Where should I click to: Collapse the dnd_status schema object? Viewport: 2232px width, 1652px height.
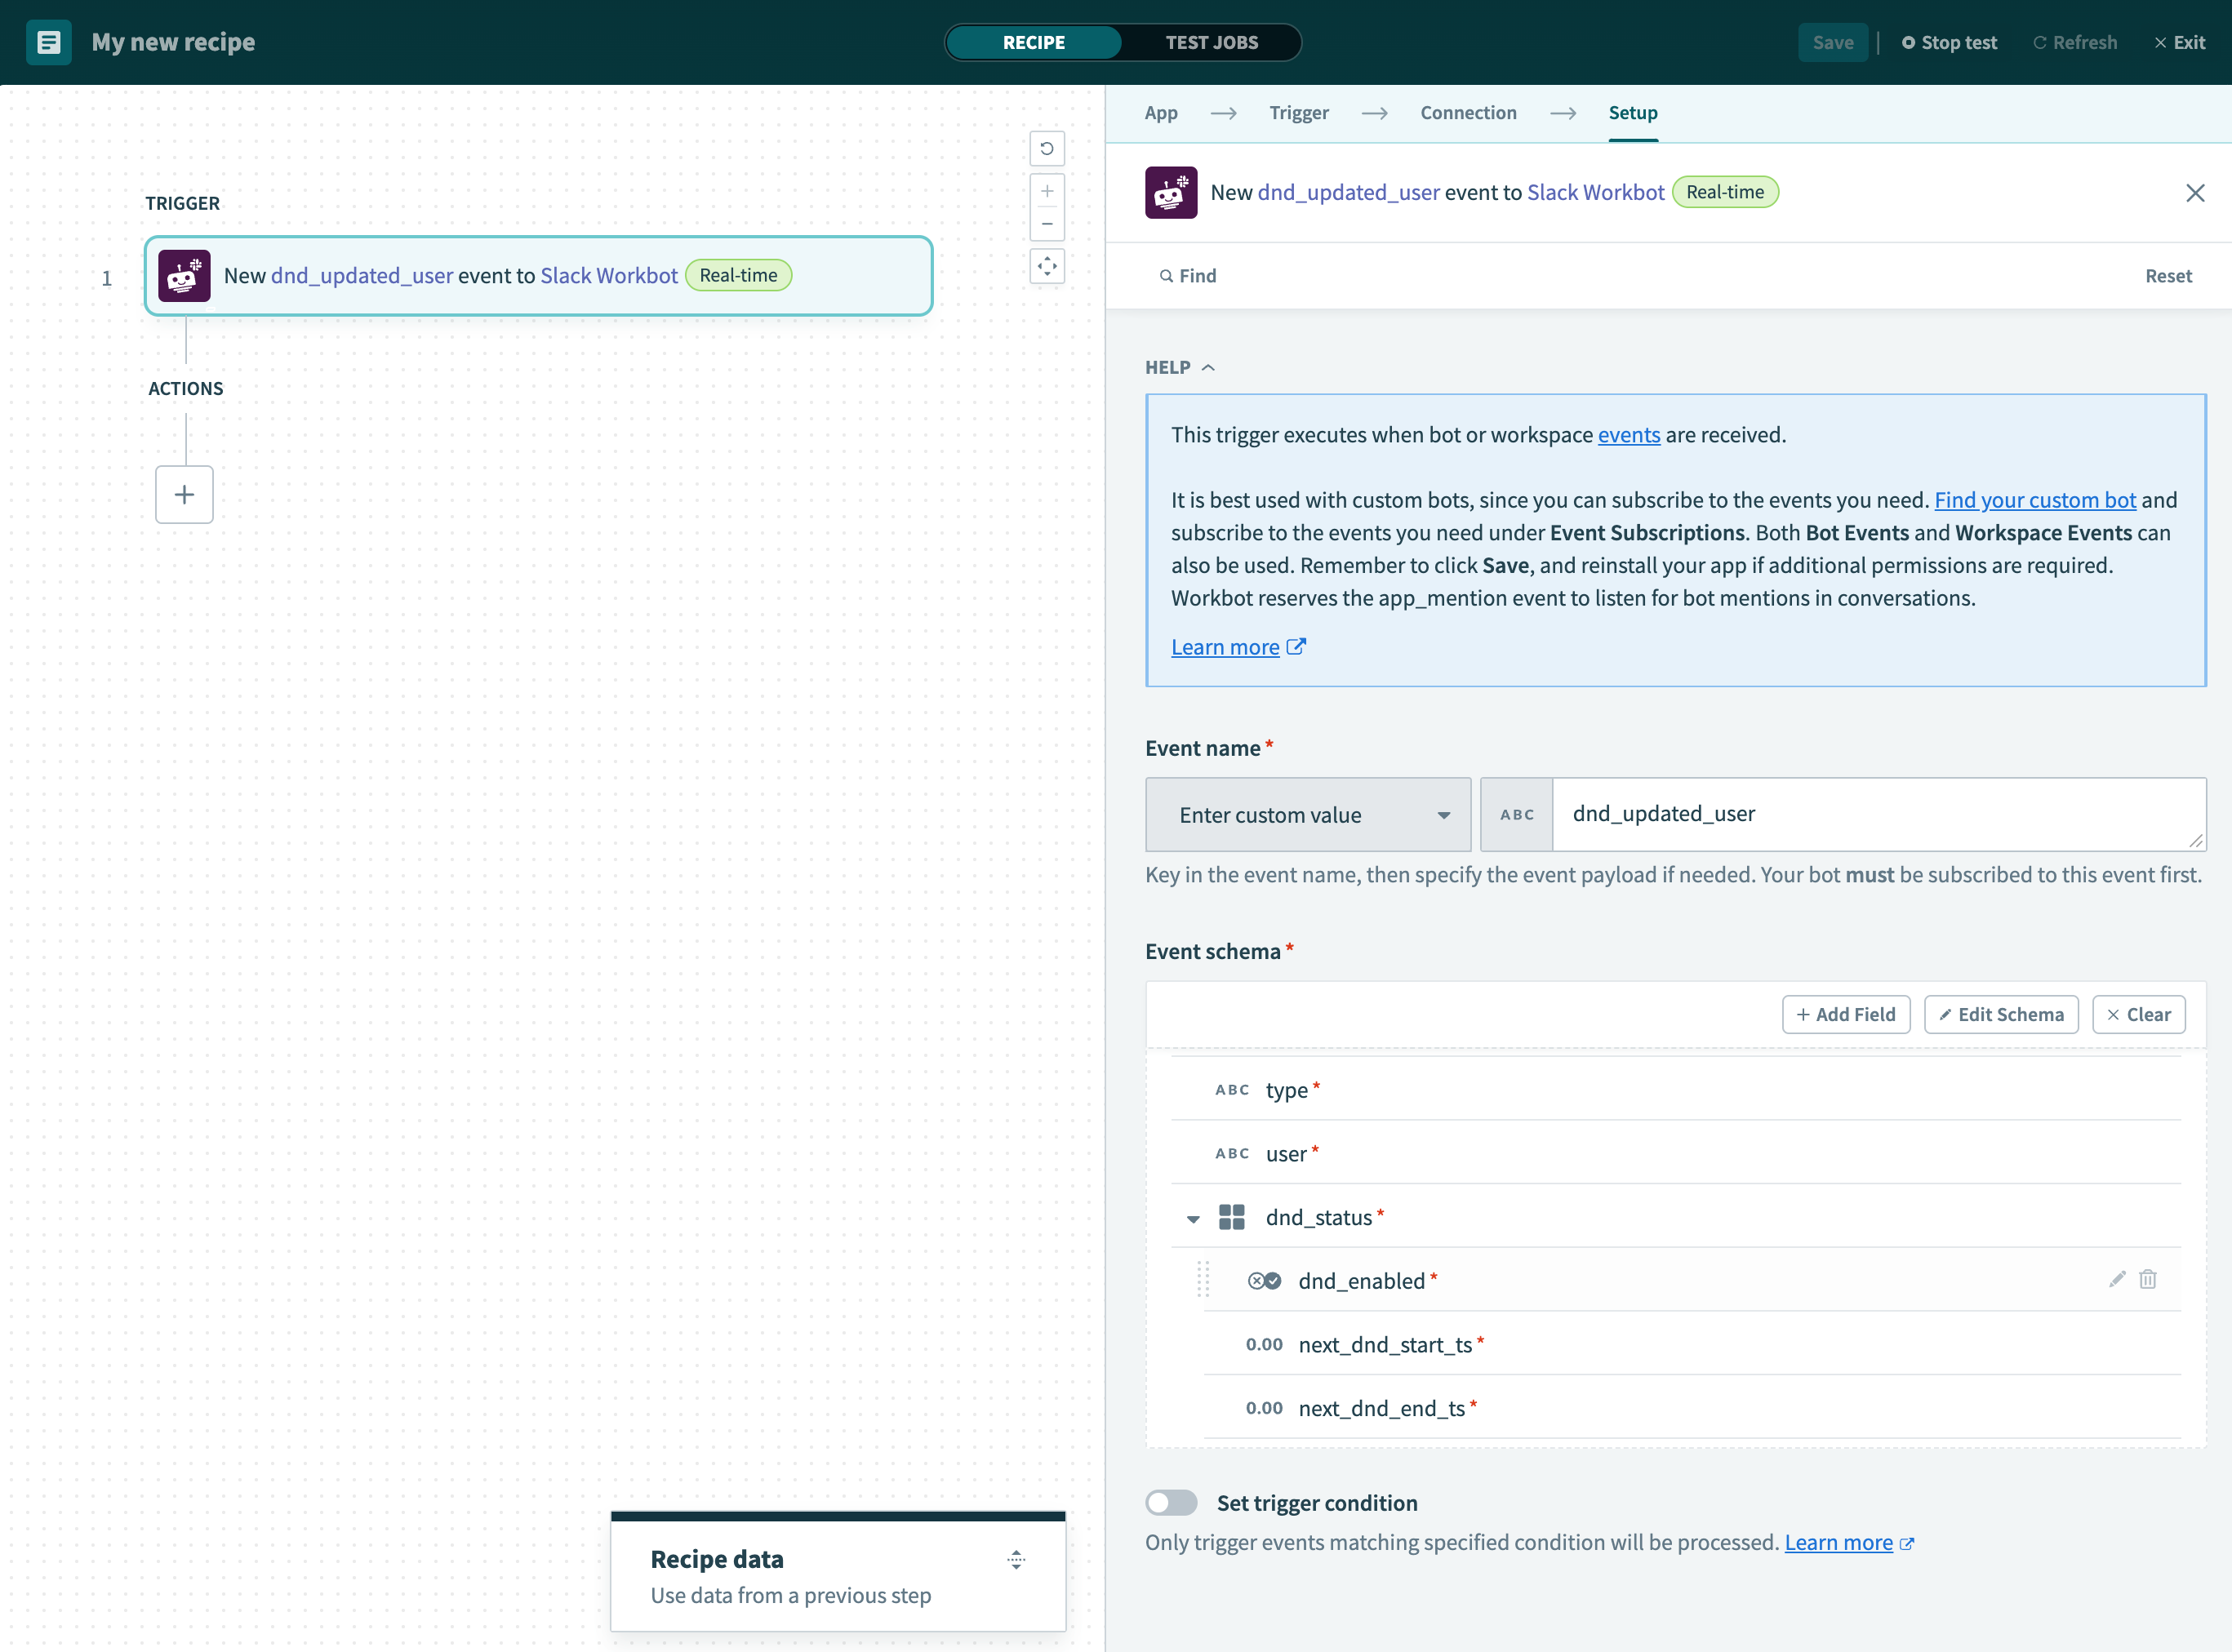click(1192, 1219)
